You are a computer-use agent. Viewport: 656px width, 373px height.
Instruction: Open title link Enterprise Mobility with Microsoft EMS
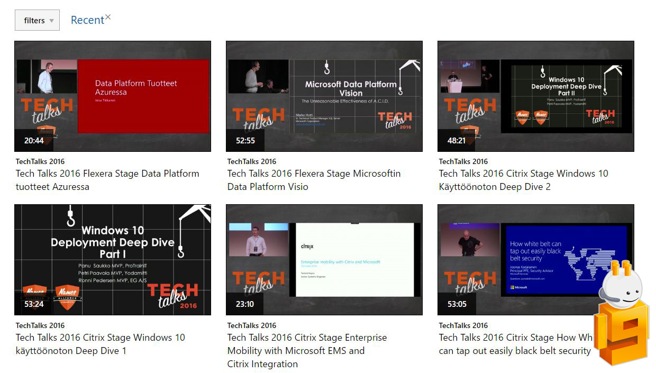pyautogui.click(x=307, y=350)
